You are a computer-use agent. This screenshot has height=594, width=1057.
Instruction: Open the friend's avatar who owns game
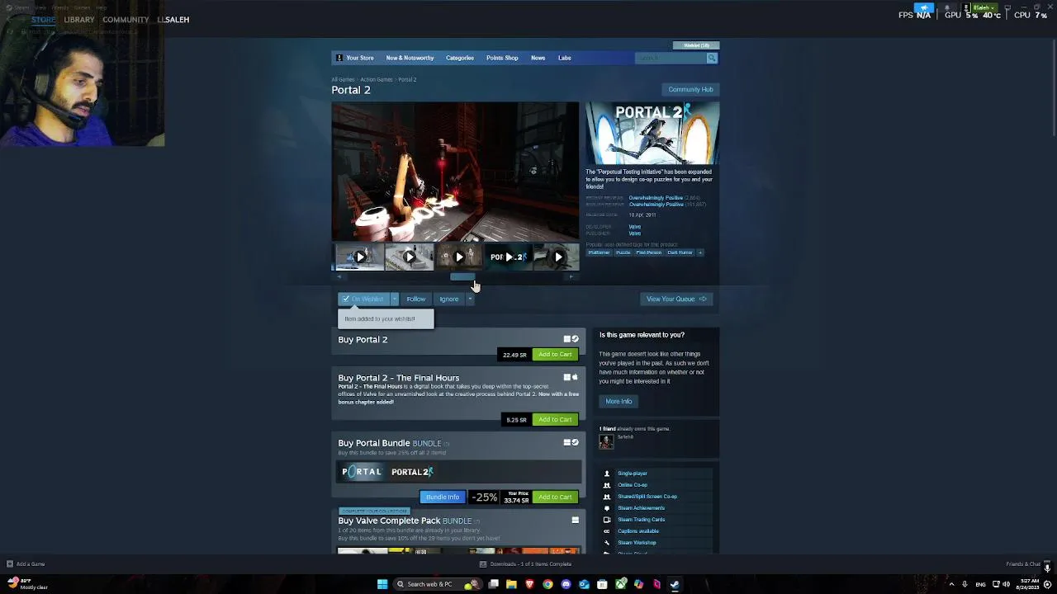click(x=606, y=442)
